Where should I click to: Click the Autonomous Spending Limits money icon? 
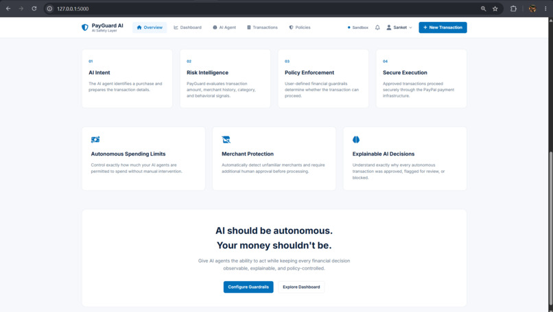point(95,140)
